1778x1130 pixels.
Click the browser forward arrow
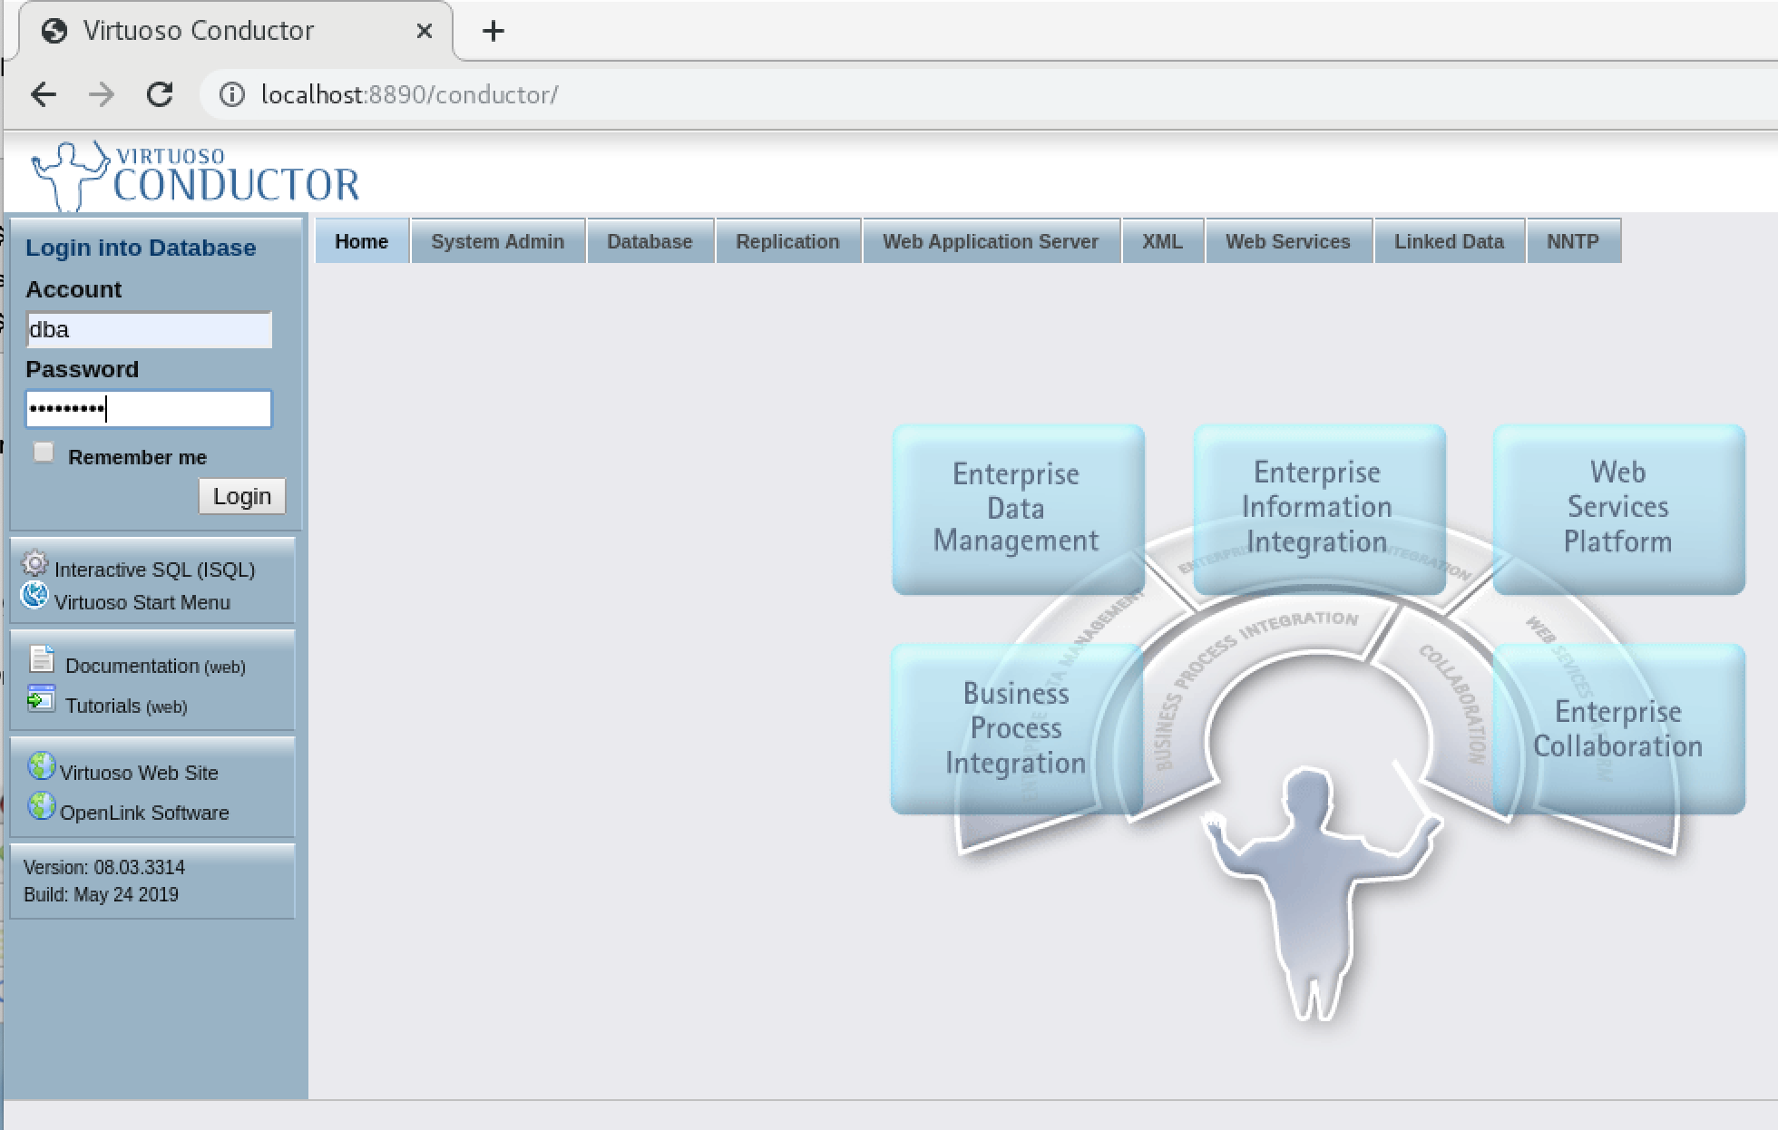(x=102, y=94)
